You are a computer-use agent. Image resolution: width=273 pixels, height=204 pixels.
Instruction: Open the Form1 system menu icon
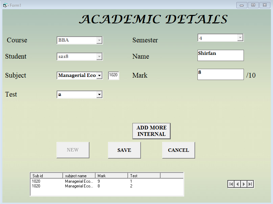(4, 5)
